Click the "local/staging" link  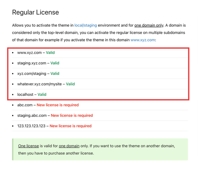click(x=85, y=25)
